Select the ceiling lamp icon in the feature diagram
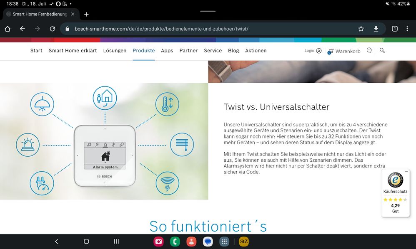416x249 pixels. click(42, 104)
